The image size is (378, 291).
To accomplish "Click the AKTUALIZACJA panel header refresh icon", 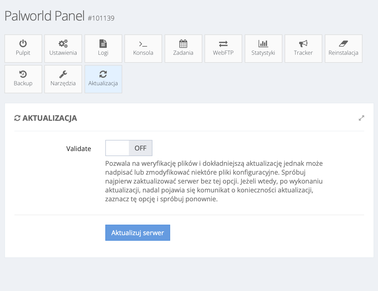I will [x=17, y=118].
